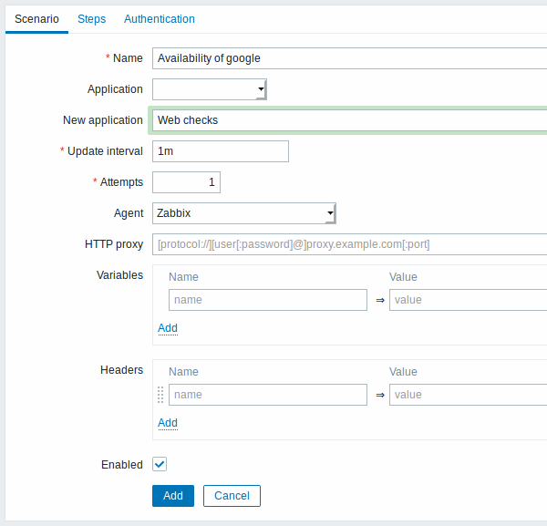Click the blue Add button
Screen dimensions: 547x526
tap(173, 496)
